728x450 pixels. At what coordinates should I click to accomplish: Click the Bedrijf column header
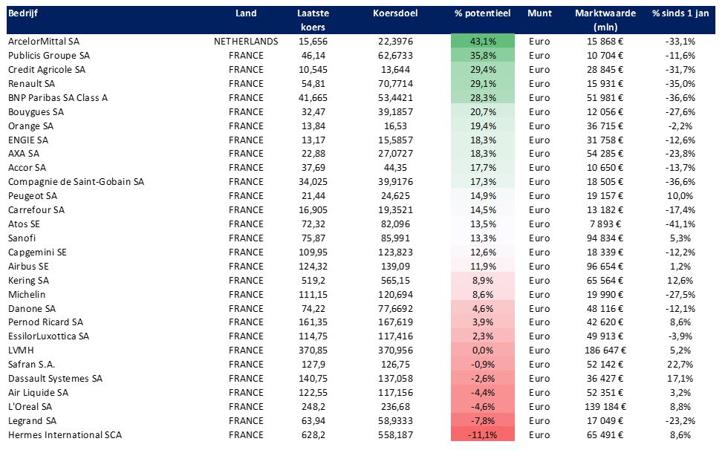click(23, 13)
